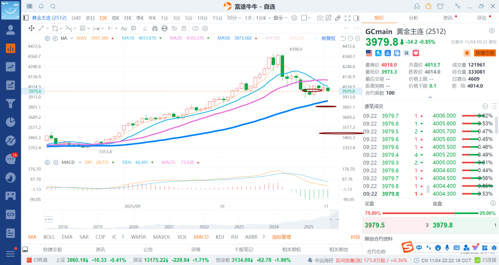
Task: Open the 1天:1分K range dropdown
Action: click(x=258, y=18)
